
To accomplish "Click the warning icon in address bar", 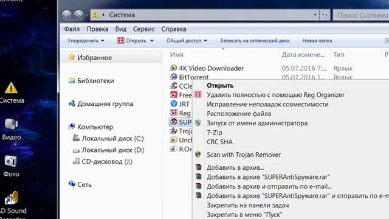I will click(95, 15).
